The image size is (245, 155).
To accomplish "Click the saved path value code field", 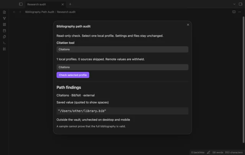I will [122, 111].
